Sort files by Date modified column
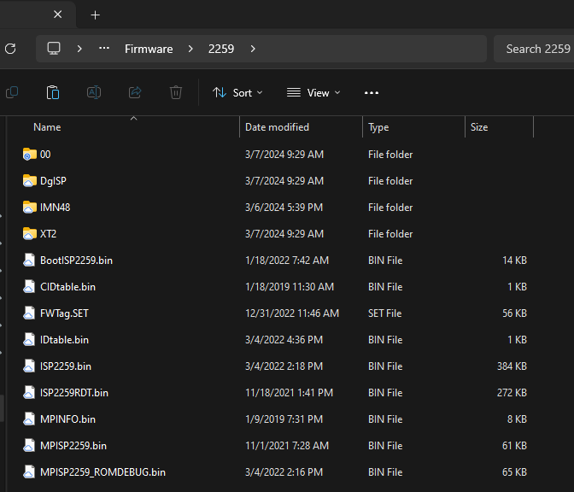Screen dimensions: 574x492 pyautogui.click(x=277, y=127)
